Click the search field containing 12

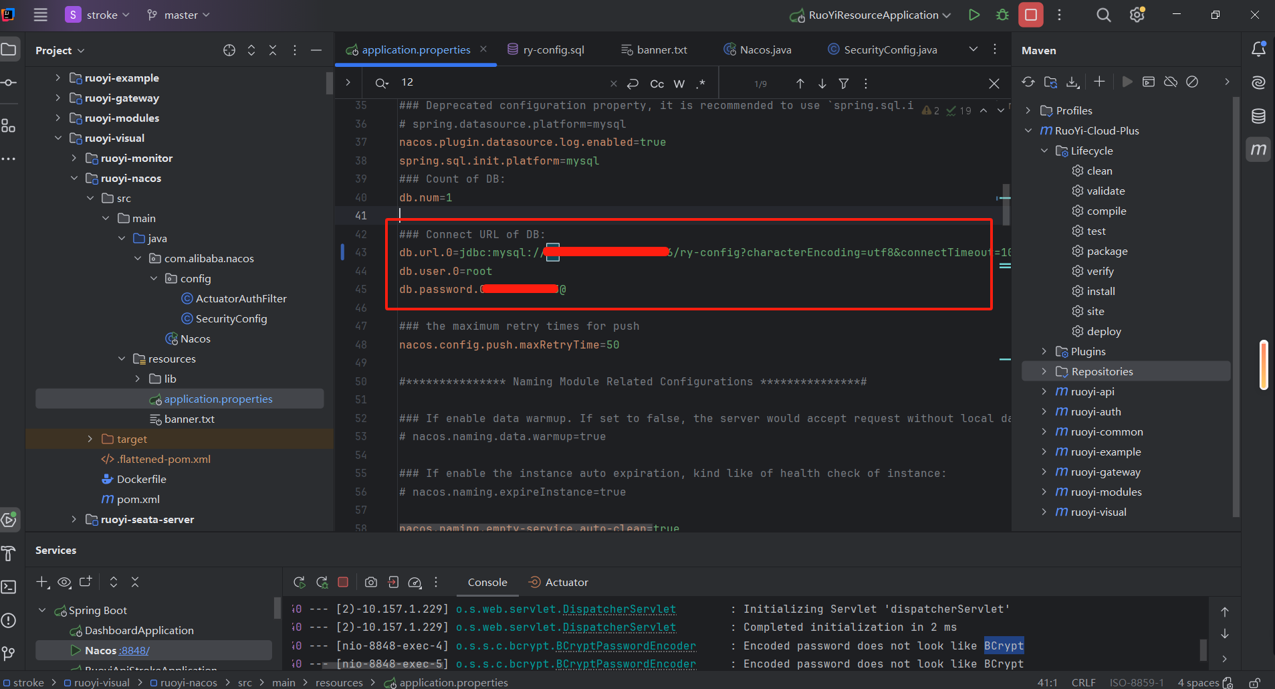[x=501, y=83]
